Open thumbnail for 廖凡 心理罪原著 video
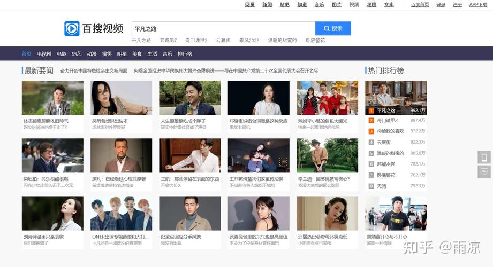 121,155
